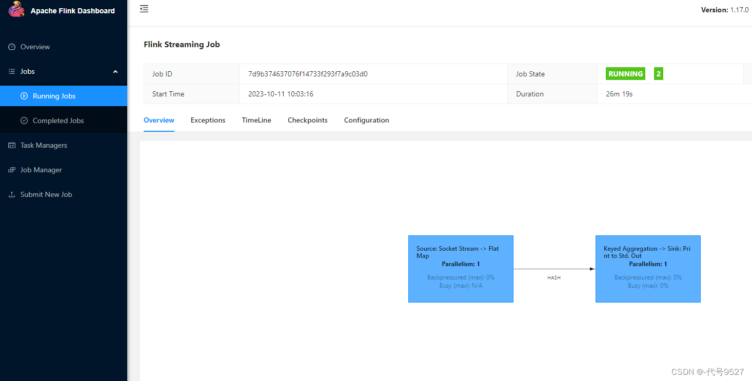Click the Source: Socket Stream -> Flat Map node
Screen dimensions: 752x381
[461, 269]
